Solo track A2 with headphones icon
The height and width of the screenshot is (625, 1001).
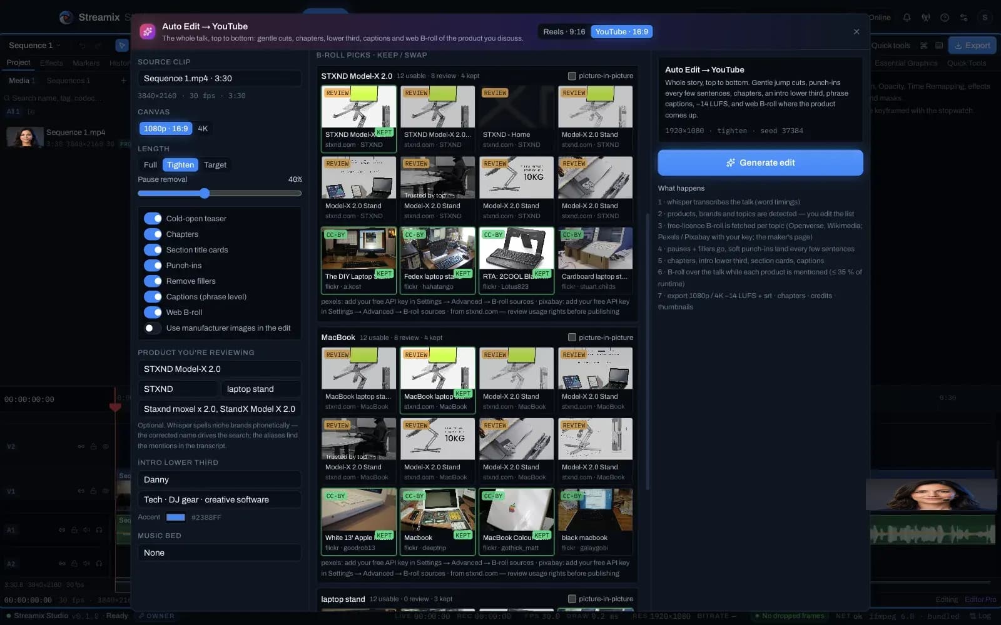click(x=99, y=564)
